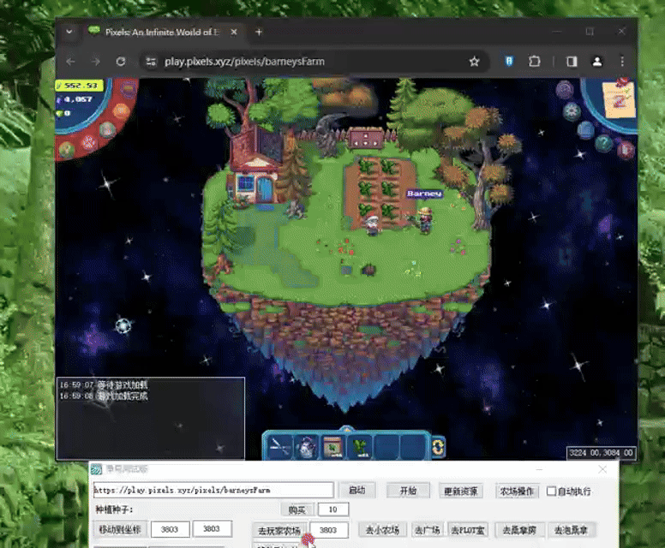
Task: Click the 去PLOT室 button
Action: [x=468, y=530]
